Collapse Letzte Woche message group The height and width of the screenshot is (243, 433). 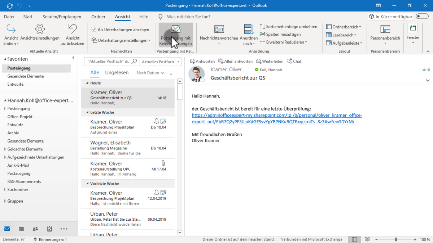[x=87, y=113]
